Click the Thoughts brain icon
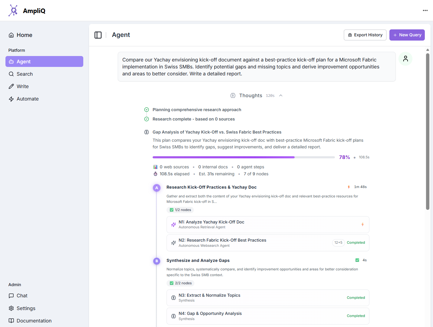 (233, 96)
